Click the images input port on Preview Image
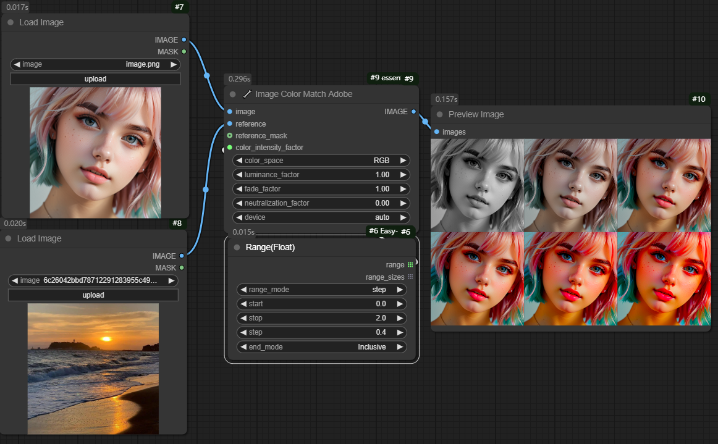This screenshot has width=718, height=444. click(x=437, y=132)
